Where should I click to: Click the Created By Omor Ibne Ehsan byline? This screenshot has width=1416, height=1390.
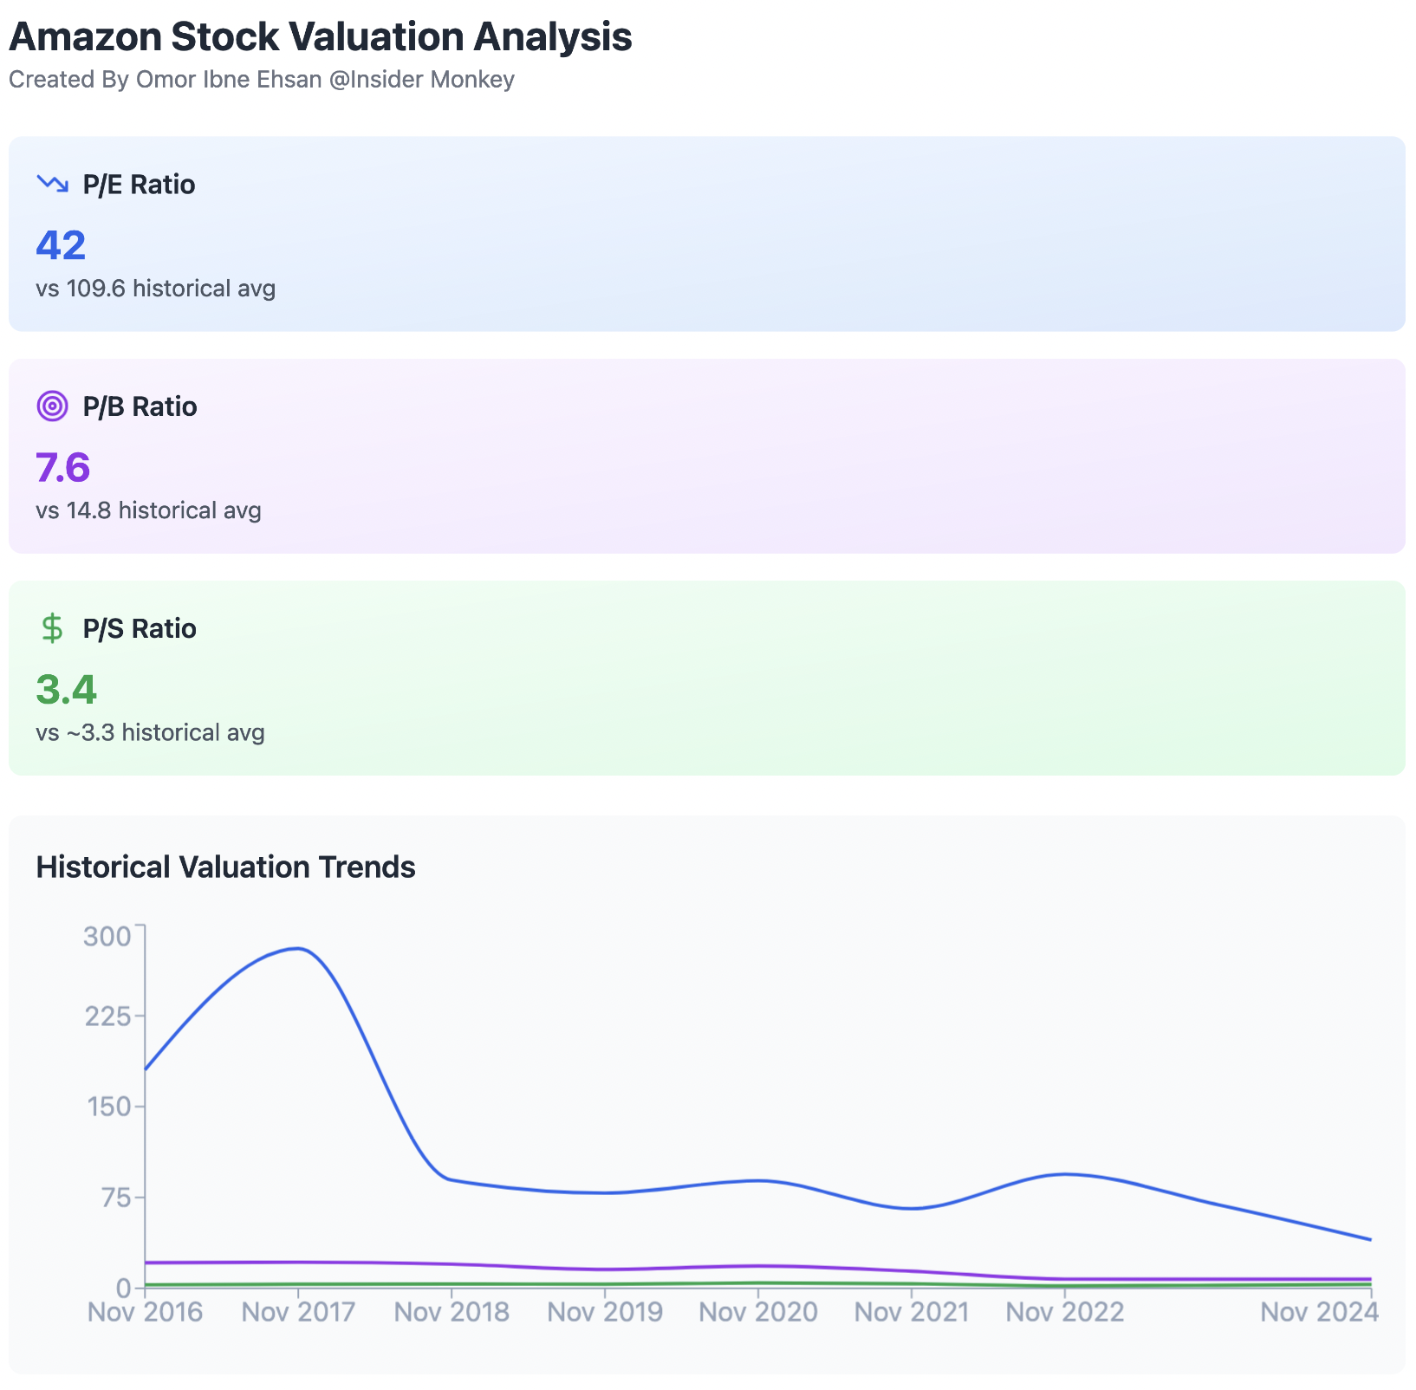pyautogui.click(x=261, y=80)
